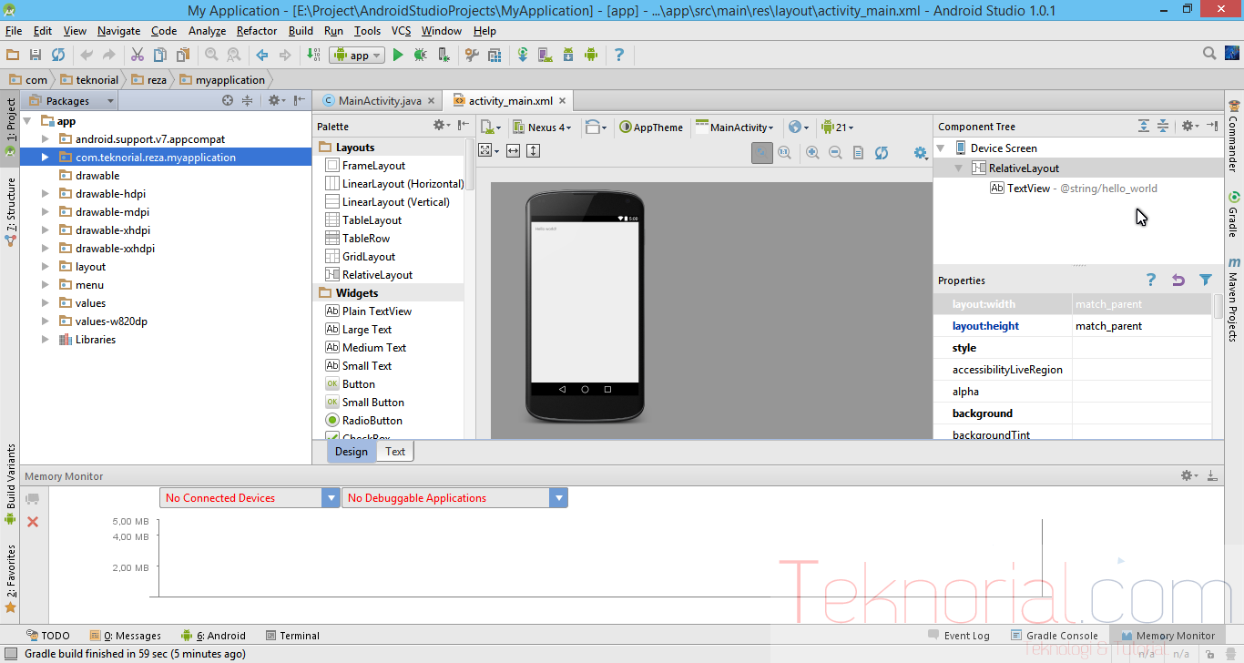Start debugging with the green bug icon
Viewport: 1244px width, 663px height.
420,56
